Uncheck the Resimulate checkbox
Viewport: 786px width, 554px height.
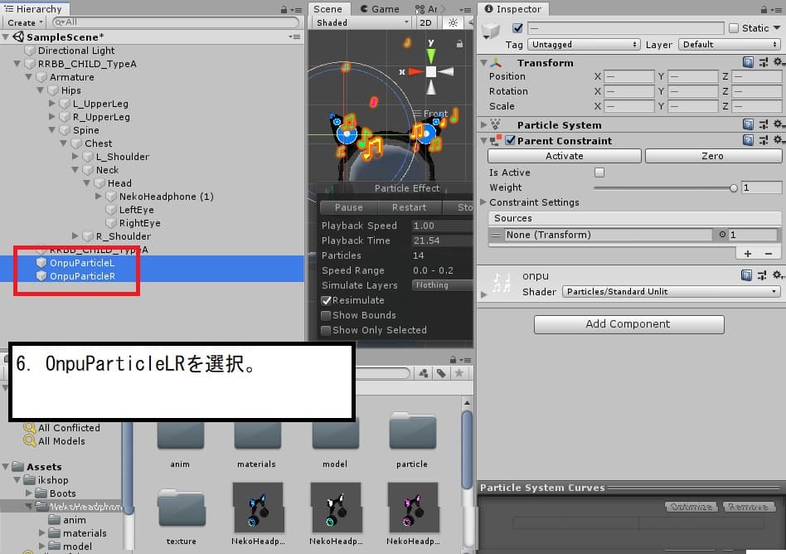326,300
